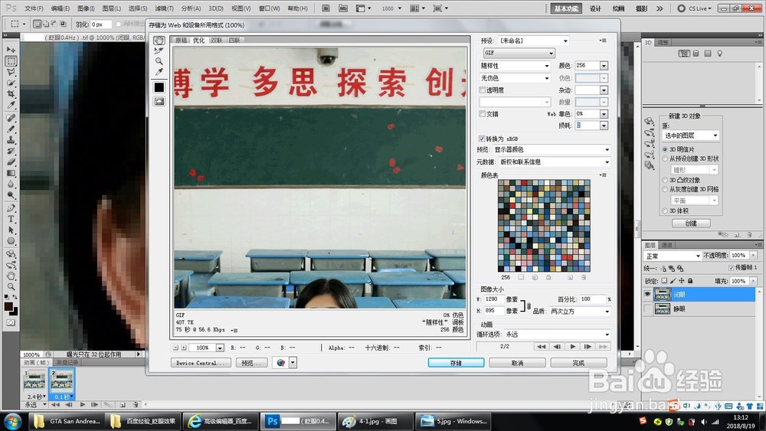Open the 正常 blend mode dropdown

pos(673,256)
